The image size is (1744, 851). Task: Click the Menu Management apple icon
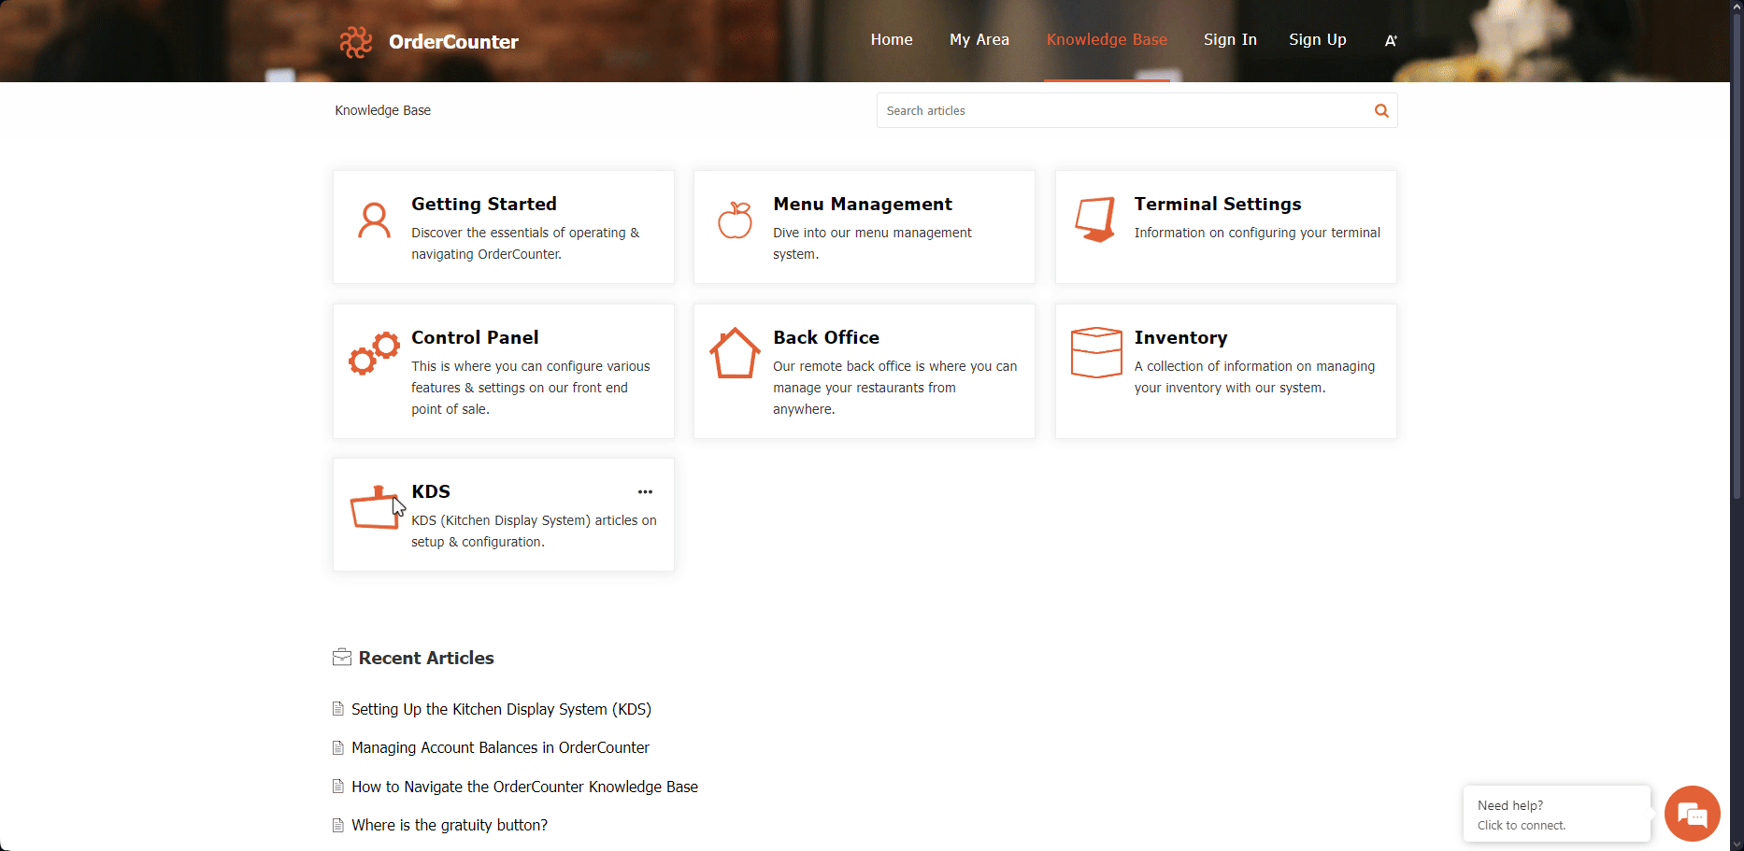click(x=735, y=220)
